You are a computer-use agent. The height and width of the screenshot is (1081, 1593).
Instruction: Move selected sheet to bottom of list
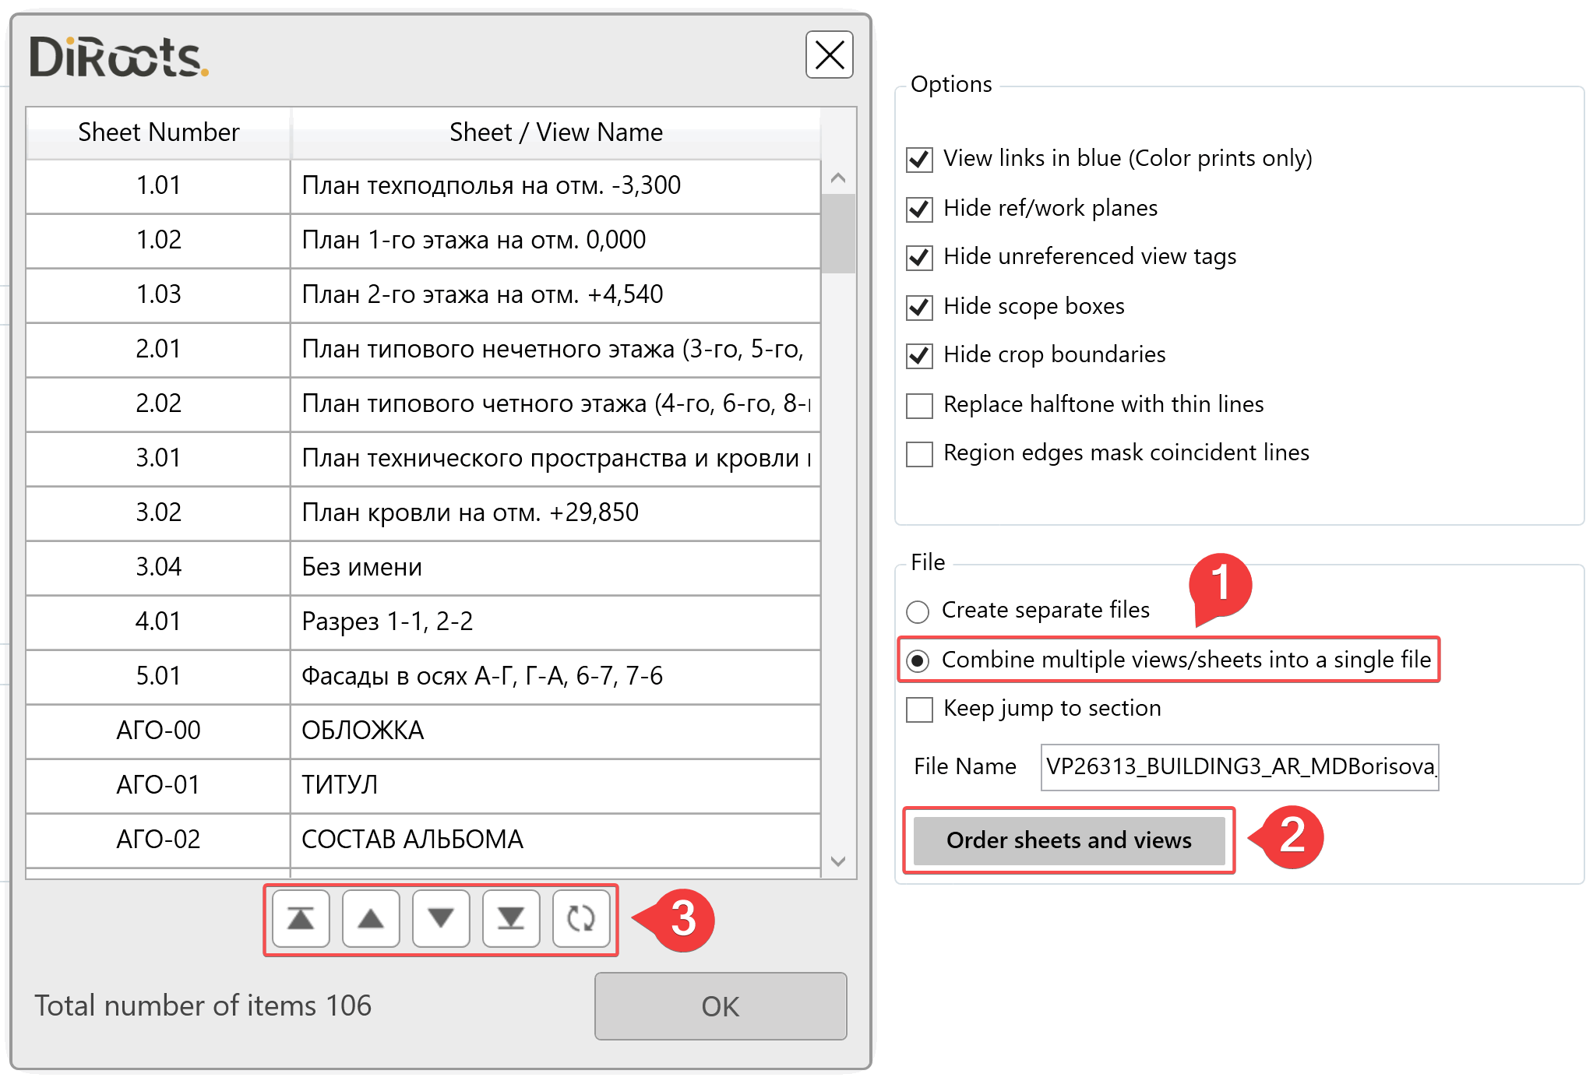click(511, 919)
